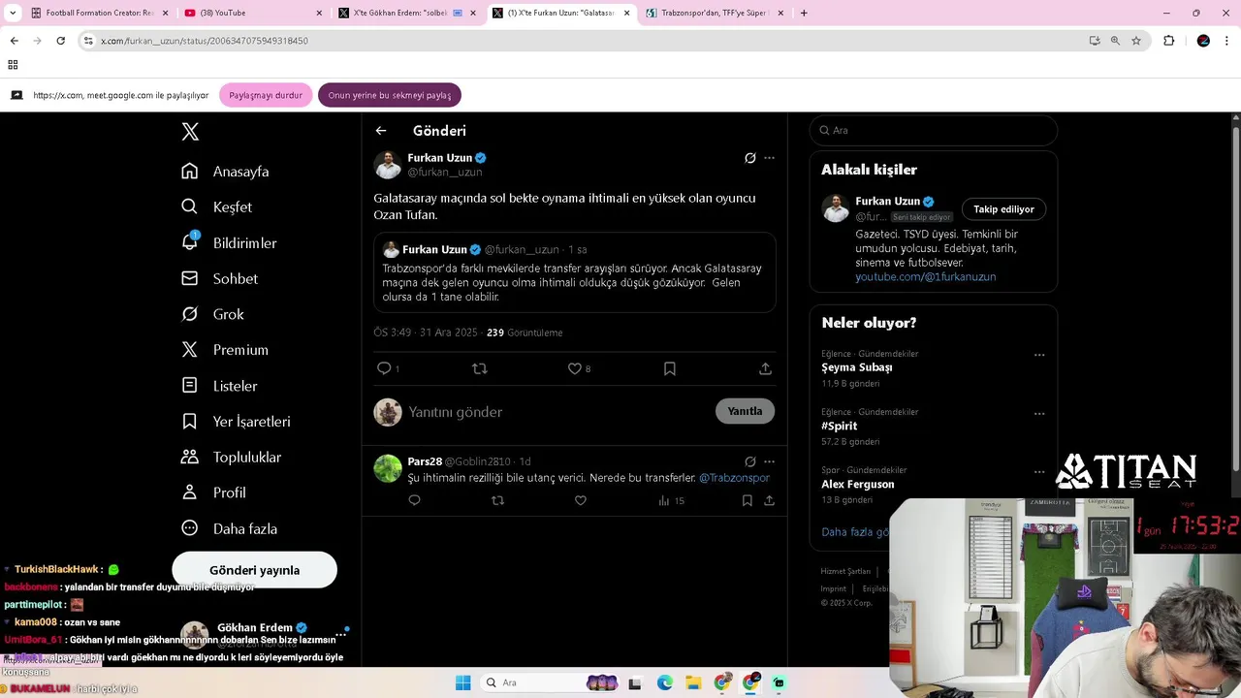Open the Alex Ferguson trend
This screenshot has width=1241, height=698.
858,484
